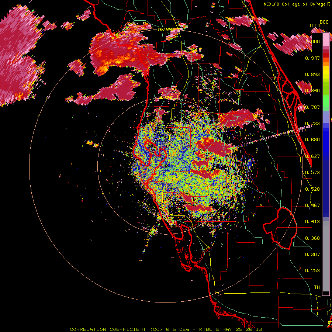The width and height of the screenshot is (332, 332).
Task: Click the 0.787 legend value
Action: 312,107
